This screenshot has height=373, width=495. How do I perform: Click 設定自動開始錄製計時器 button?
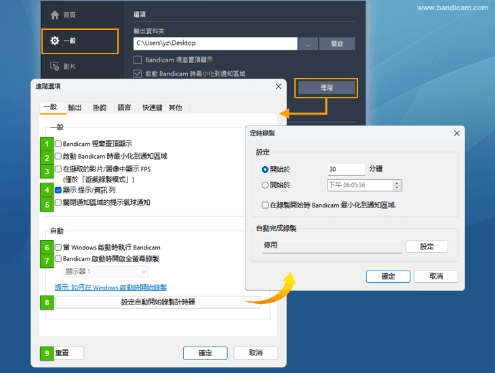pos(158,302)
